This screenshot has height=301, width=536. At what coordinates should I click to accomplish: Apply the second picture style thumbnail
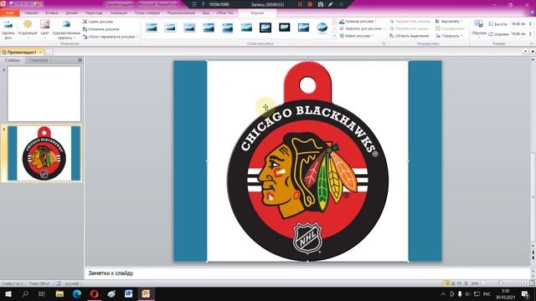click(170, 28)
